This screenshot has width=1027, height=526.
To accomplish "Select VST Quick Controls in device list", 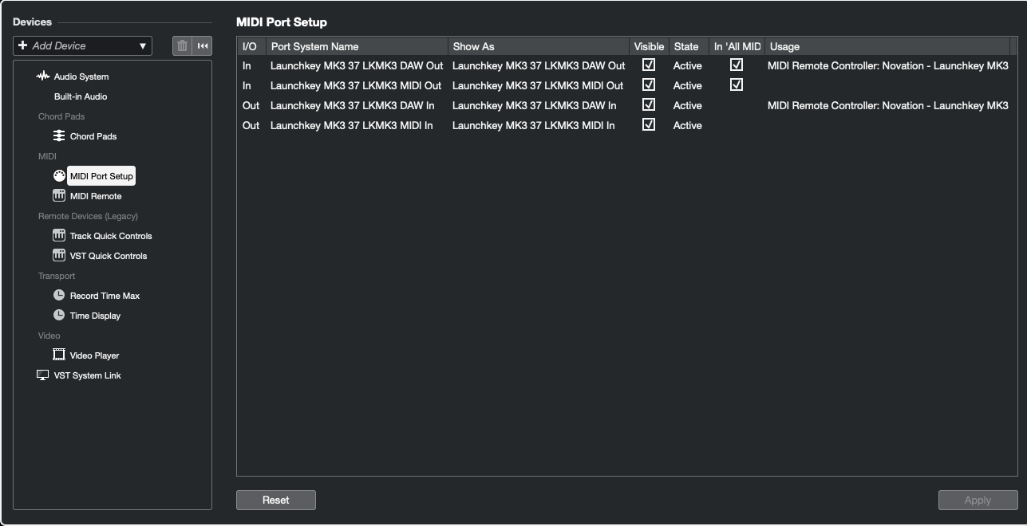I will 108,256.
